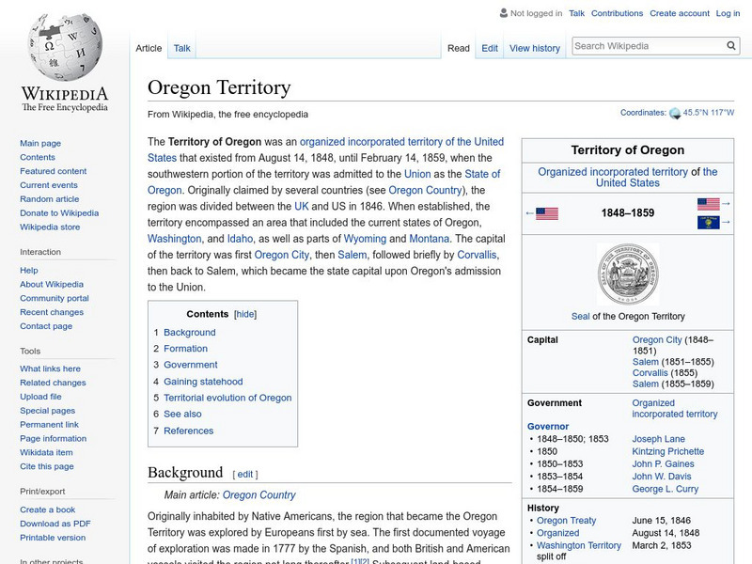752x564 pixels.
Task: Click the not-logged-in user icon
Action: click(504, 13)
